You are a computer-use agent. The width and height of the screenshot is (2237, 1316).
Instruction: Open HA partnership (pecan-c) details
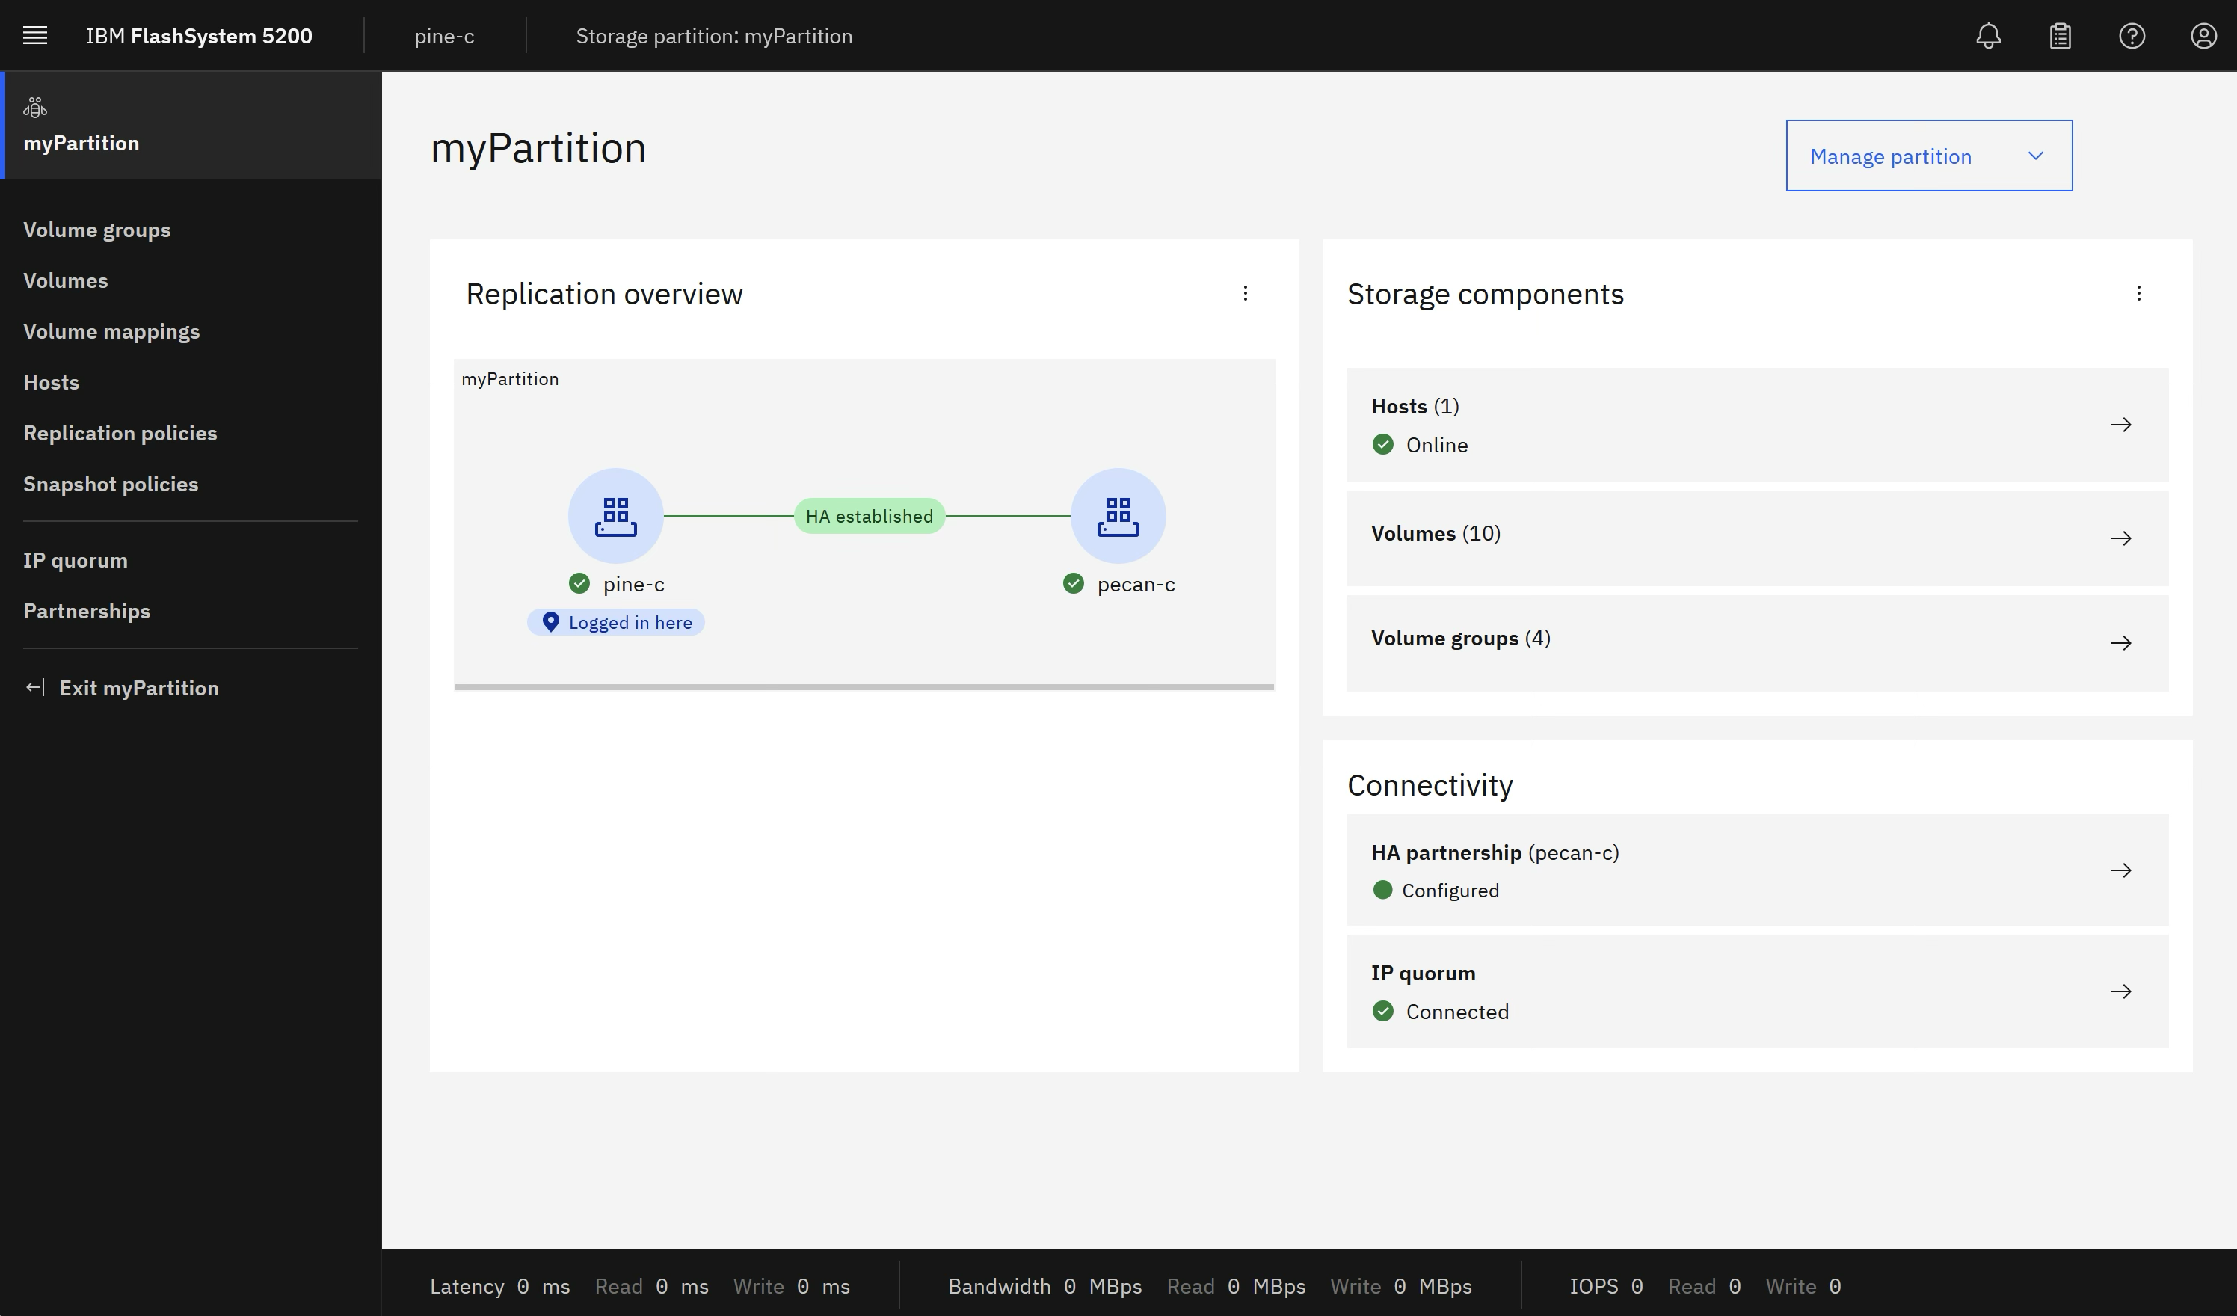[x=2123, y=870]
